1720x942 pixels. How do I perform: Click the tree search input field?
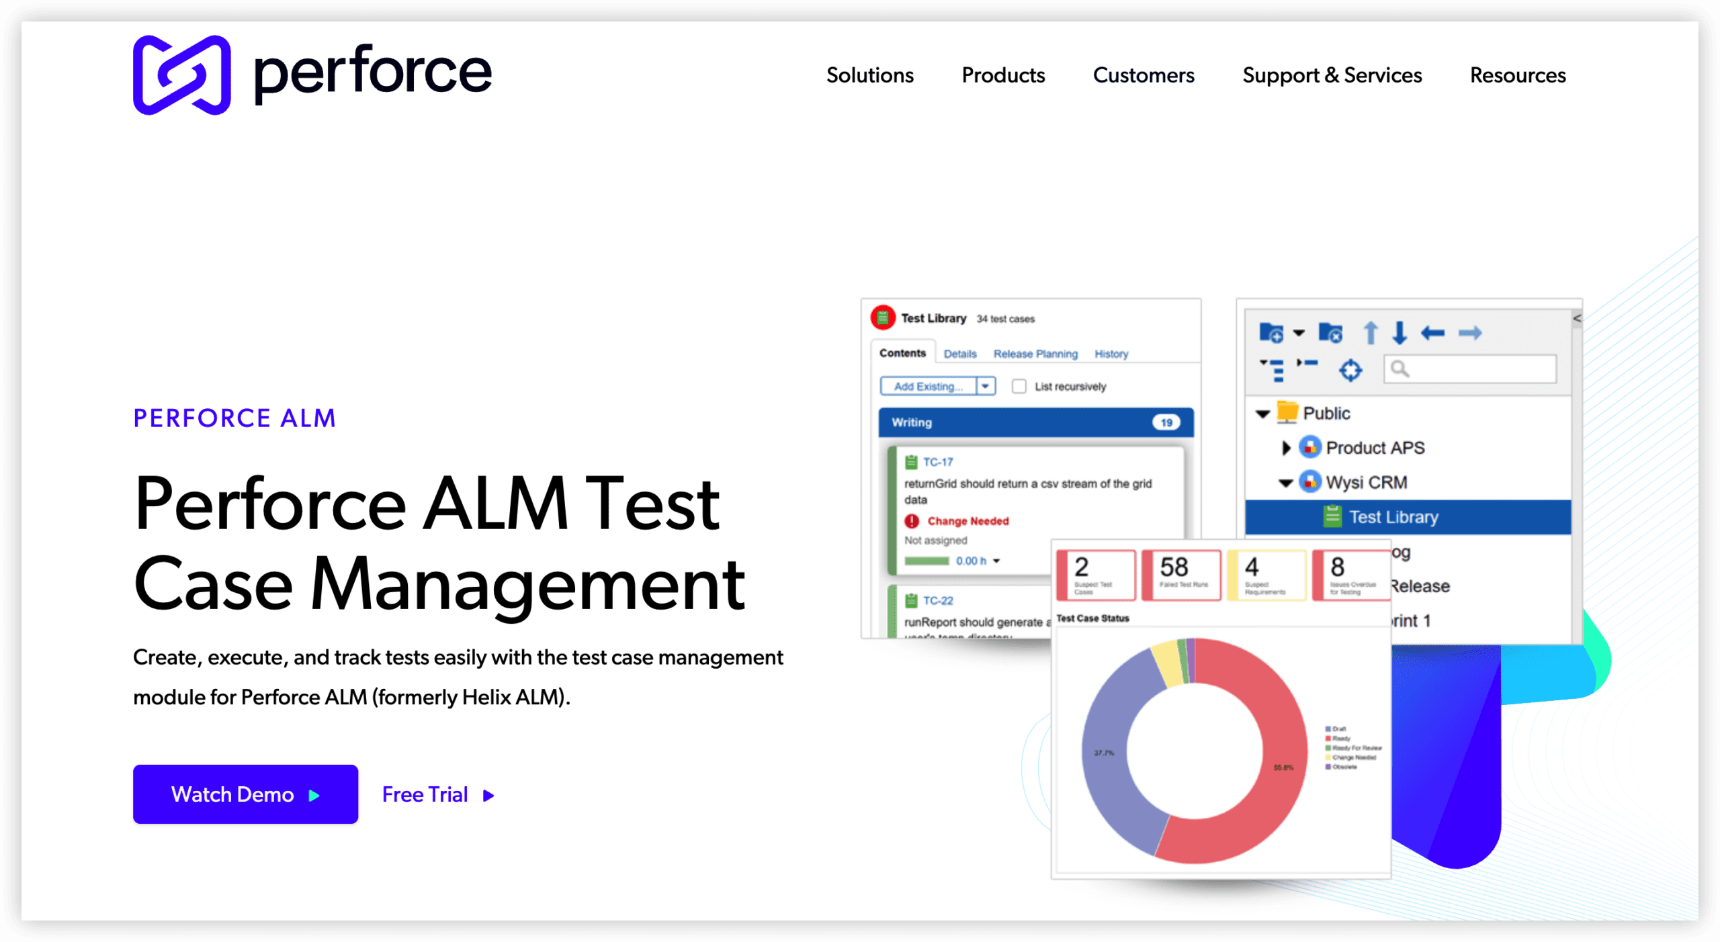point(1478,369)
